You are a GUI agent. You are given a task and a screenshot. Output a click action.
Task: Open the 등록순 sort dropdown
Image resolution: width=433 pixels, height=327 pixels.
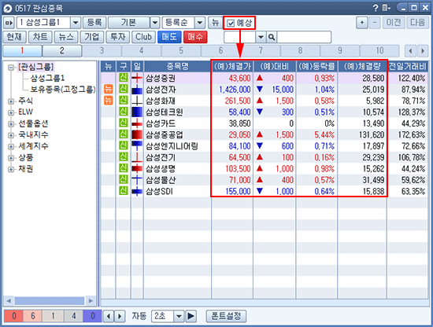pyautogui.click(x=200, y=23)
